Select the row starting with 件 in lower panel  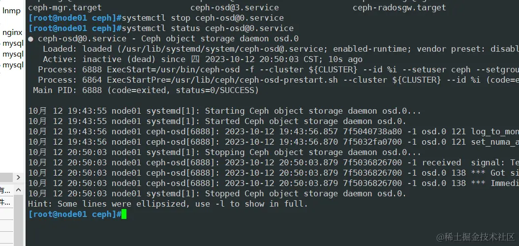tap(5, 202)
